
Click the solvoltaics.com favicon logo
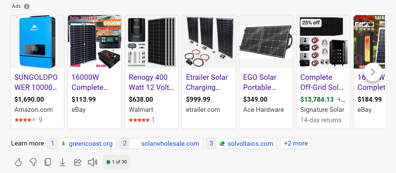[222, 144]
